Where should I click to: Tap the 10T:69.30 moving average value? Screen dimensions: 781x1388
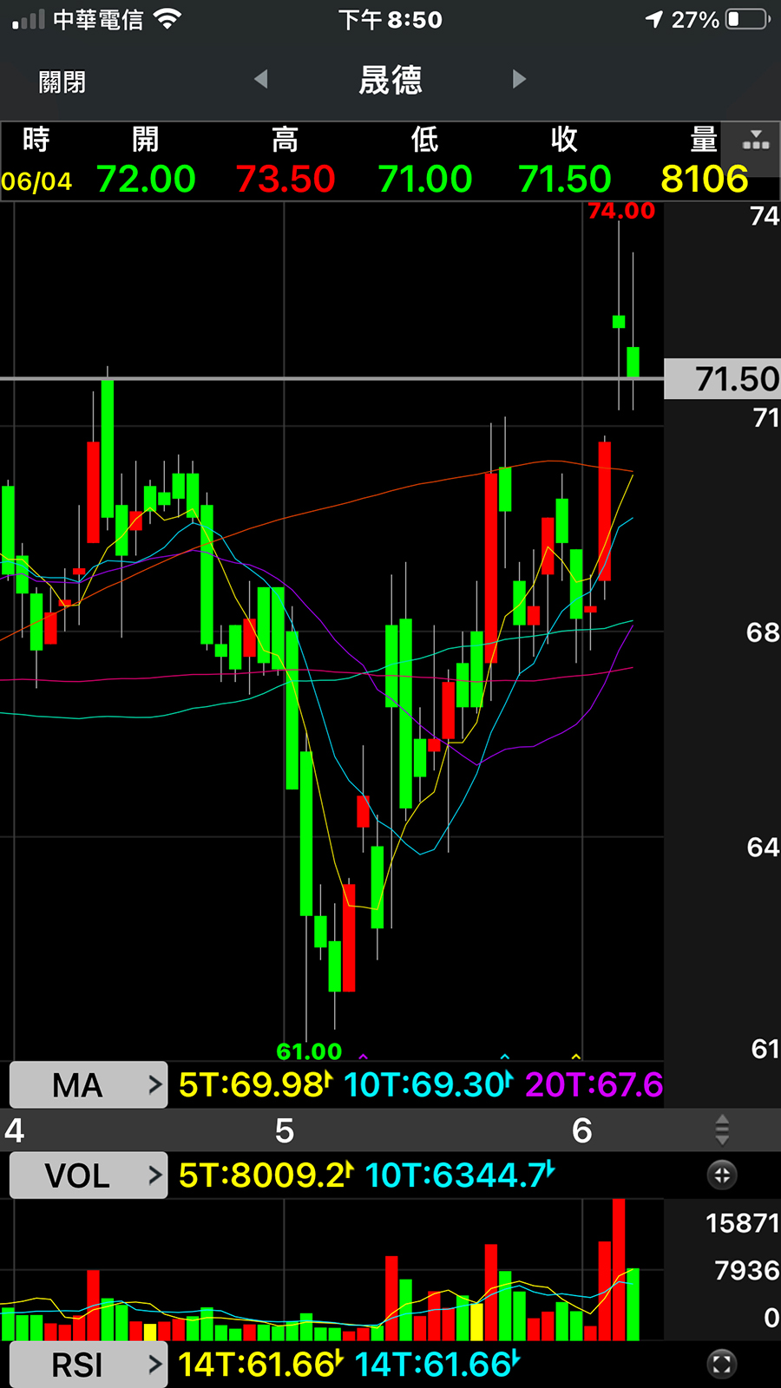[x=429, y=1084]
